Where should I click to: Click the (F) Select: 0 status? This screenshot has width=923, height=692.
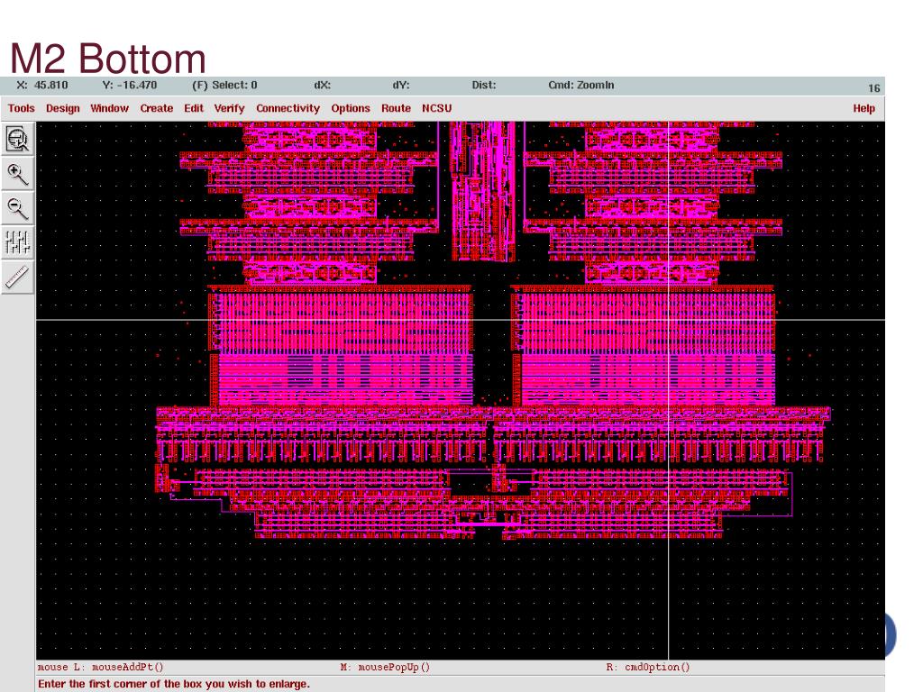point(224,86)
